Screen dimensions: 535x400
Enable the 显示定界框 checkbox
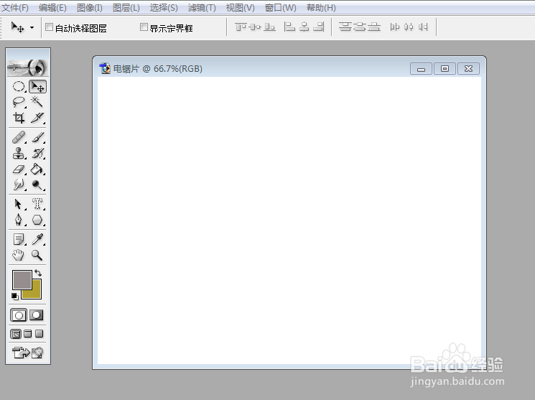point(144,27)
